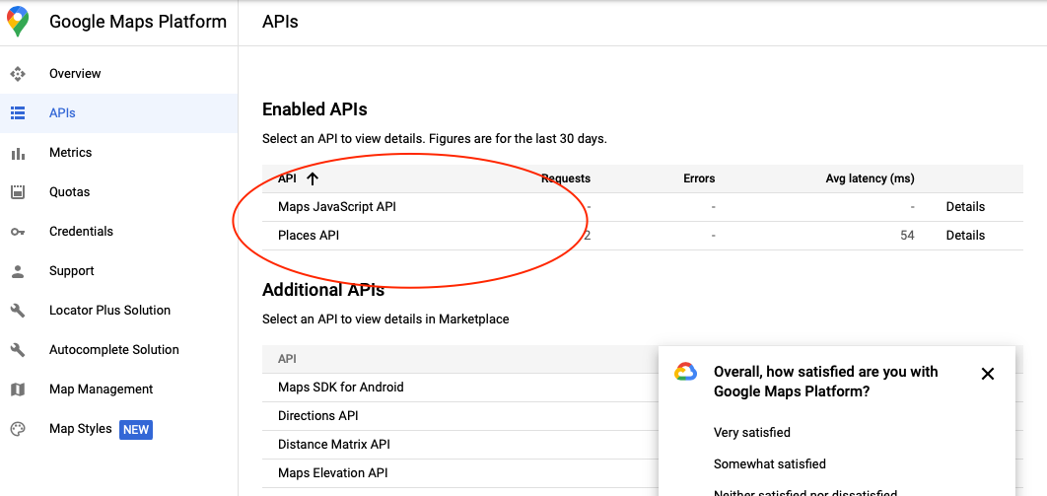This screenshot has height=496, width=1047.
Task: Click Avg latency (ms) column header
Action: (x=871, y=178)
